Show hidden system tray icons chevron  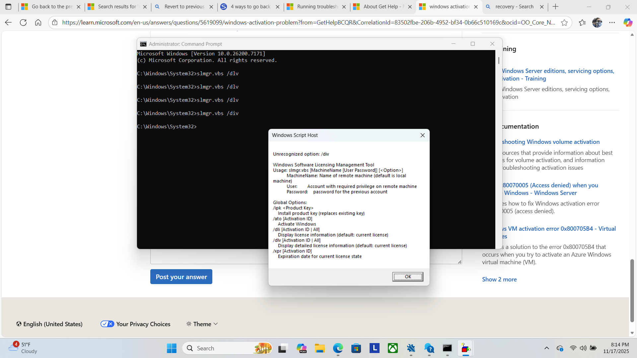click(546, 348)
